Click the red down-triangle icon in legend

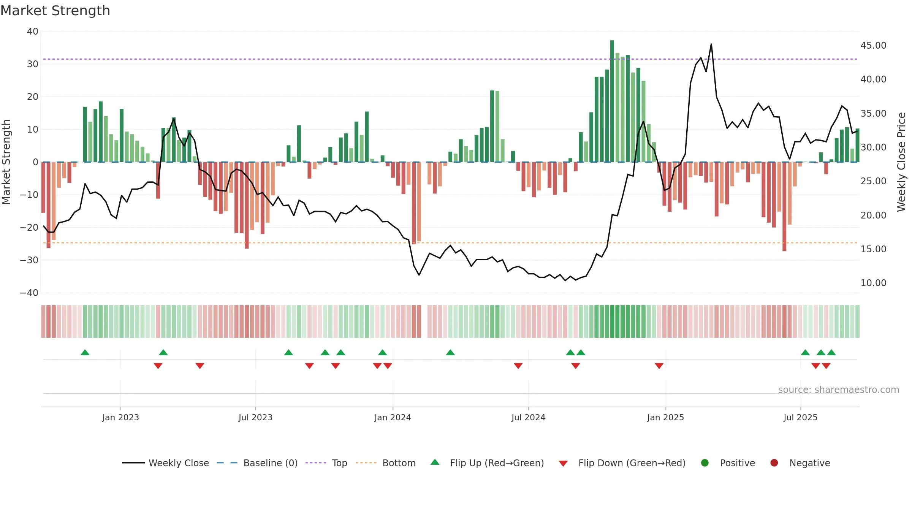point(564,464)
